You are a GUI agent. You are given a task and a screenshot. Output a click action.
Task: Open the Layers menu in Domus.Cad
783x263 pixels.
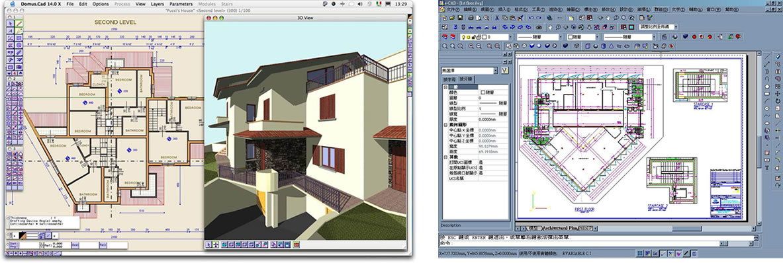pos(158,3)
